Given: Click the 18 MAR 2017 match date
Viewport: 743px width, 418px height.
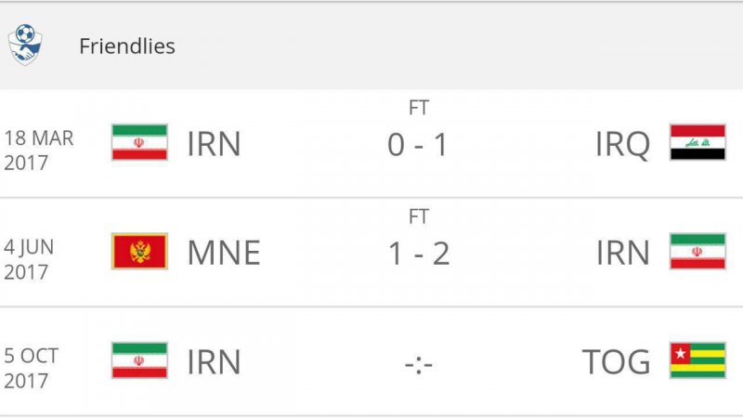Looking at the screenshot, I should point(39,150).
